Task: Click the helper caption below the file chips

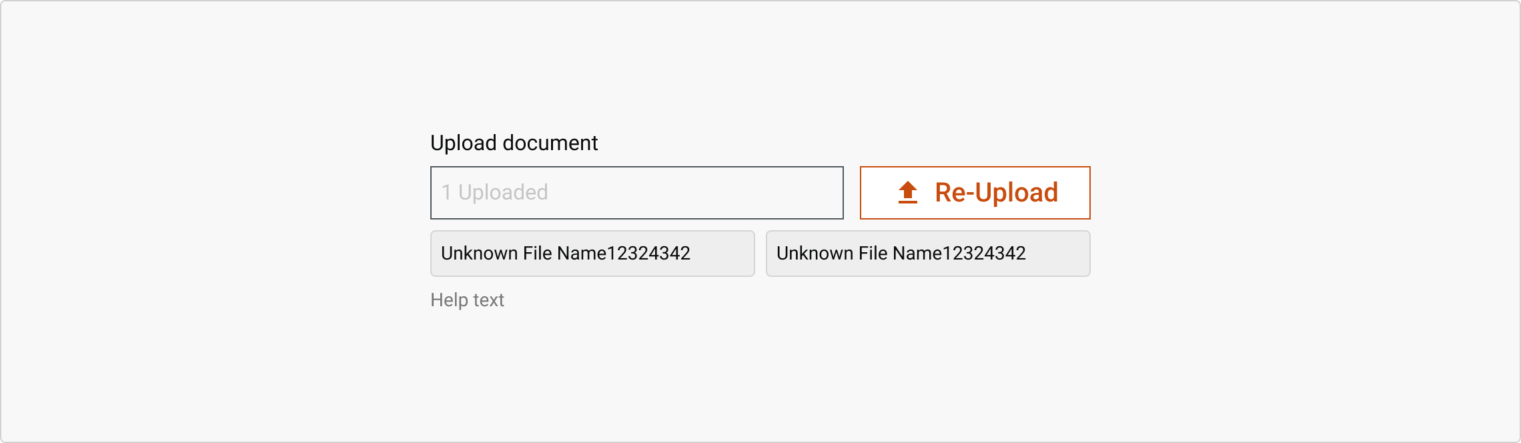Action: click(467, 300)
